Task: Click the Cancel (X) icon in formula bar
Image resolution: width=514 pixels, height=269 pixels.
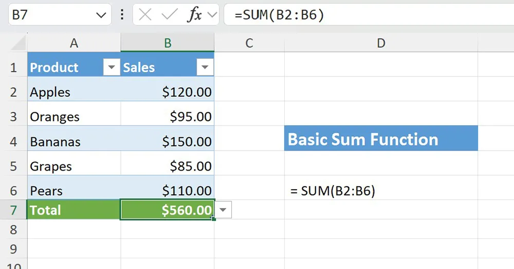Action: pos(145,15)
